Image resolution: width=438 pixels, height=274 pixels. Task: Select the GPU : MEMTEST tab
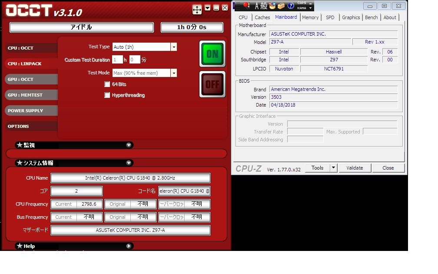click(x=27, y=95)
